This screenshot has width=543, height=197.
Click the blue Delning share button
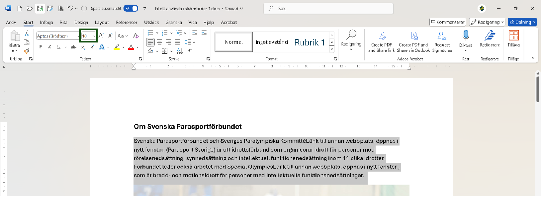522,22
